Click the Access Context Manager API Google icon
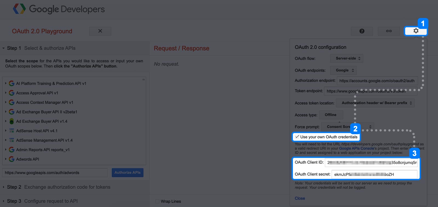Viewport: 438px width, 207px height. [x=11, y=103]
